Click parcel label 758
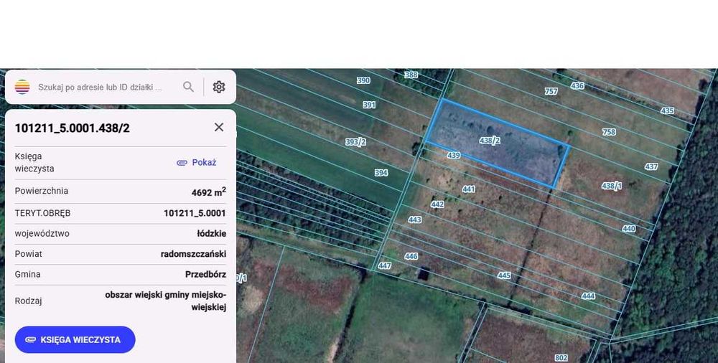Image resolution: width=718 pixels, height=363 pixels. (x=609, y=132)
